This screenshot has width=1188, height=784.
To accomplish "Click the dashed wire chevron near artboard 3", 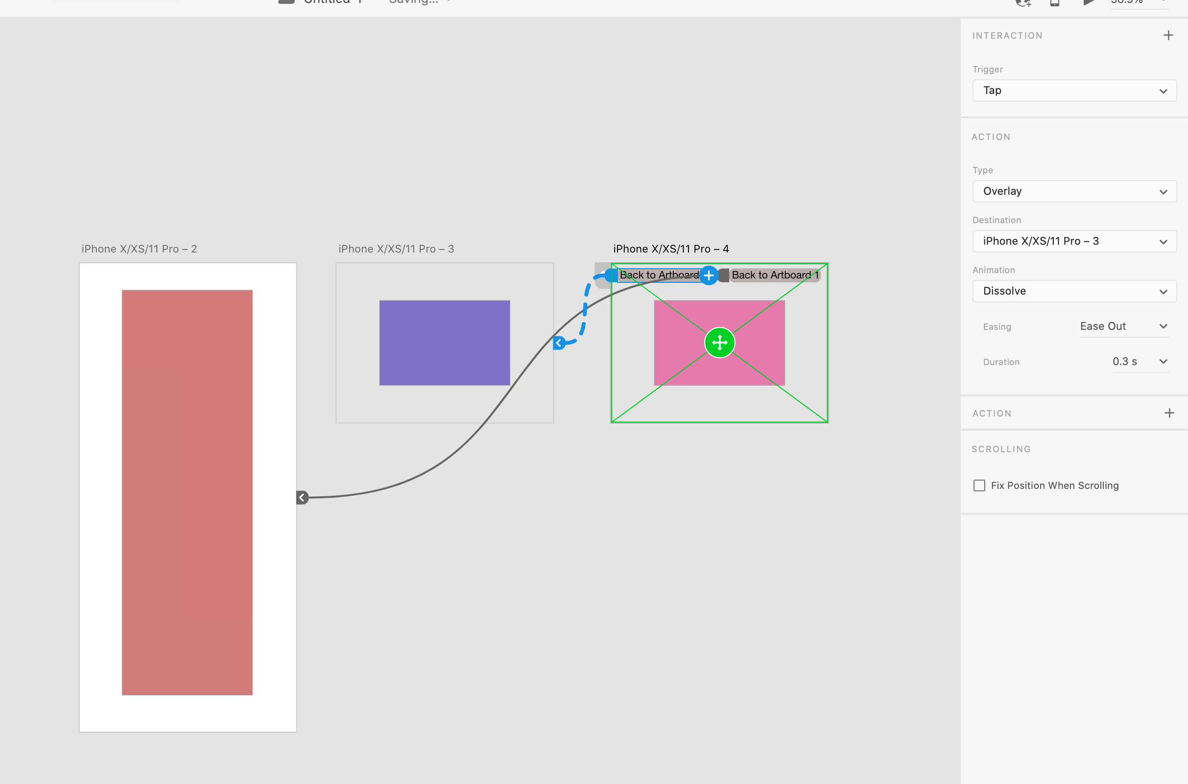I will 559,343.
